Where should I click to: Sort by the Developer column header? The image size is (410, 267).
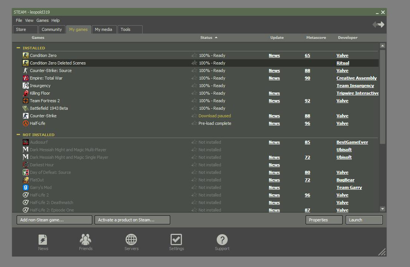348,38
